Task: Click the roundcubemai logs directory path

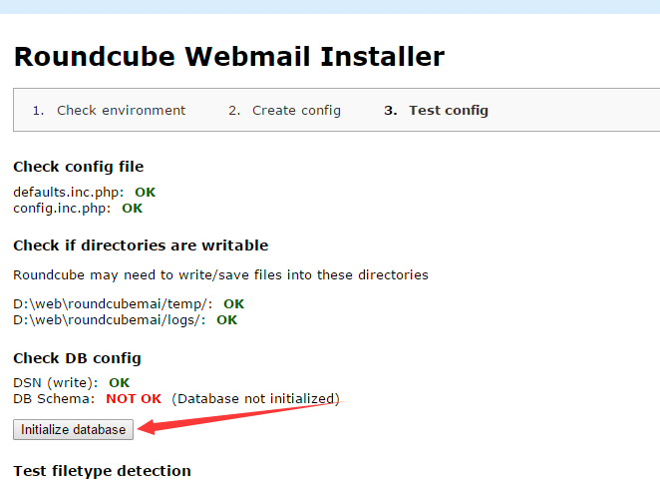Action: 110,320
